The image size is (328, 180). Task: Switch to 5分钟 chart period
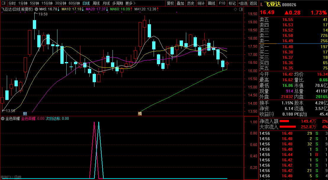coord(34,3)
